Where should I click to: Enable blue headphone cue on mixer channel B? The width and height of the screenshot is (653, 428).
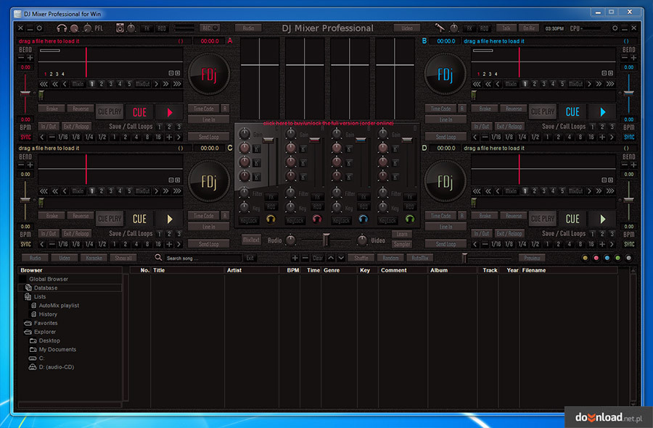coord(364,219)
